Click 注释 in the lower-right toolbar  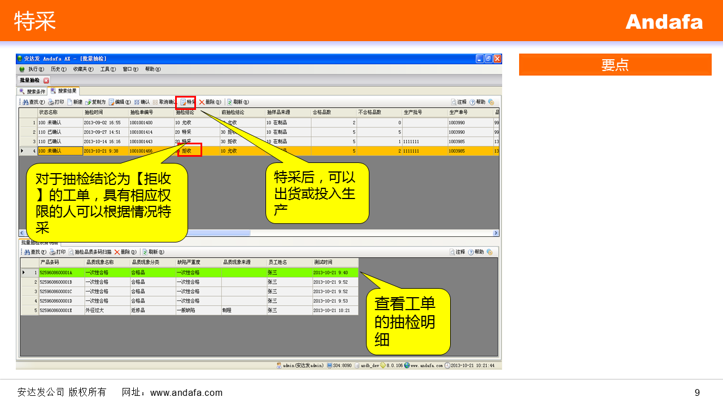pos(458,252)
